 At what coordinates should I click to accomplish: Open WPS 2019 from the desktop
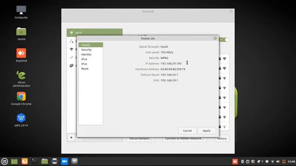tap(21, 120)
